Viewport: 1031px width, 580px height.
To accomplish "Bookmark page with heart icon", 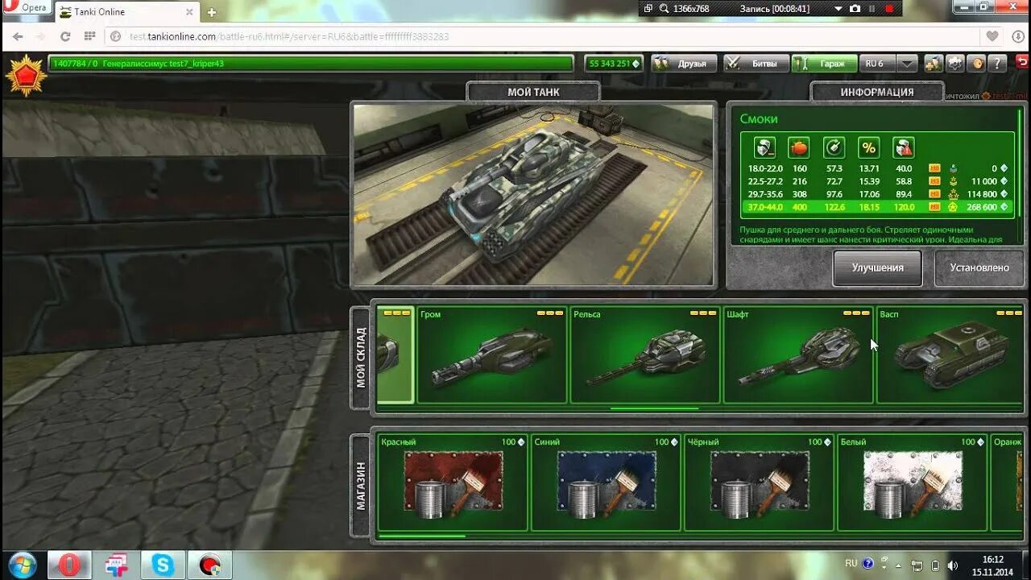I will (x=992, y=36).
